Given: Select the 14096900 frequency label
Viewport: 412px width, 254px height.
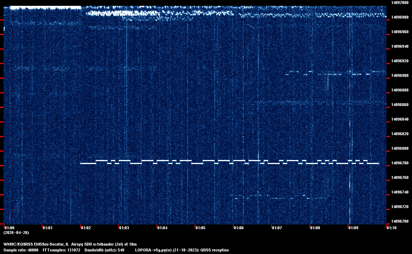Looking at the screenshot, I should pos(400,75).
